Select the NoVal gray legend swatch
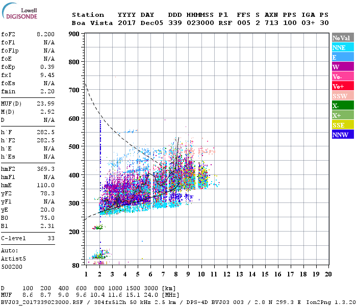The width and height of the screenshot is (357, 306). (343, 38)
